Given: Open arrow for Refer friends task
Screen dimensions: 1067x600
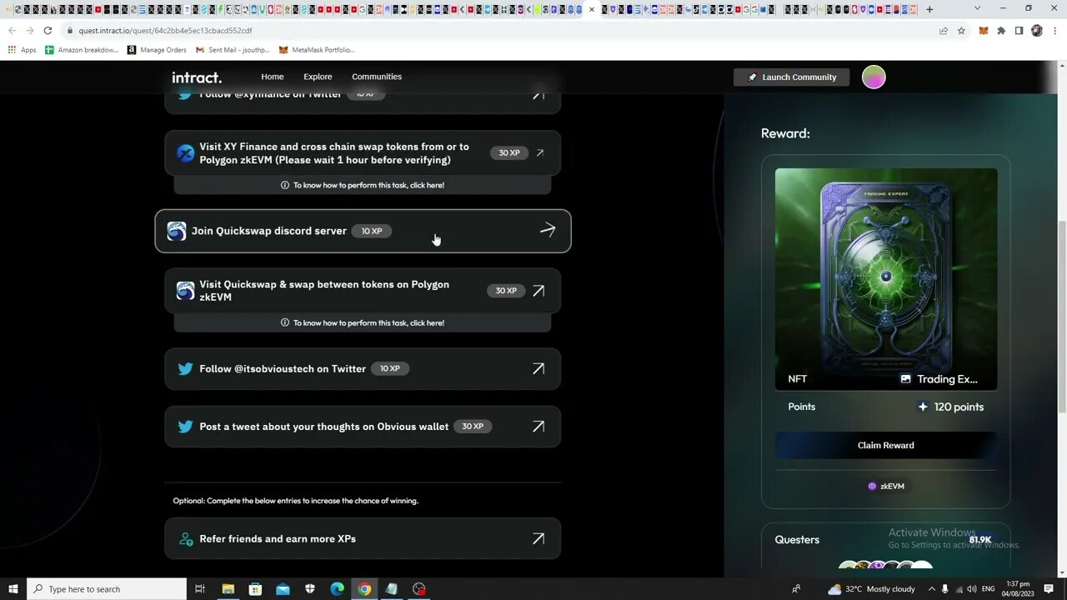Looking at the screenshot, I should click(x=539, y=538).
